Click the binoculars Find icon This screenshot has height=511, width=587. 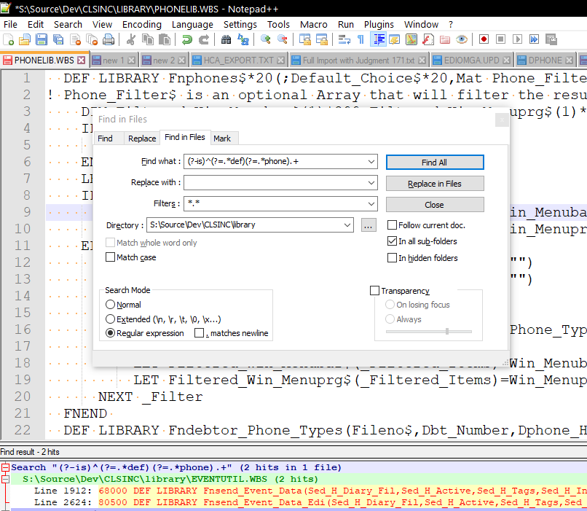pos(226,39)
